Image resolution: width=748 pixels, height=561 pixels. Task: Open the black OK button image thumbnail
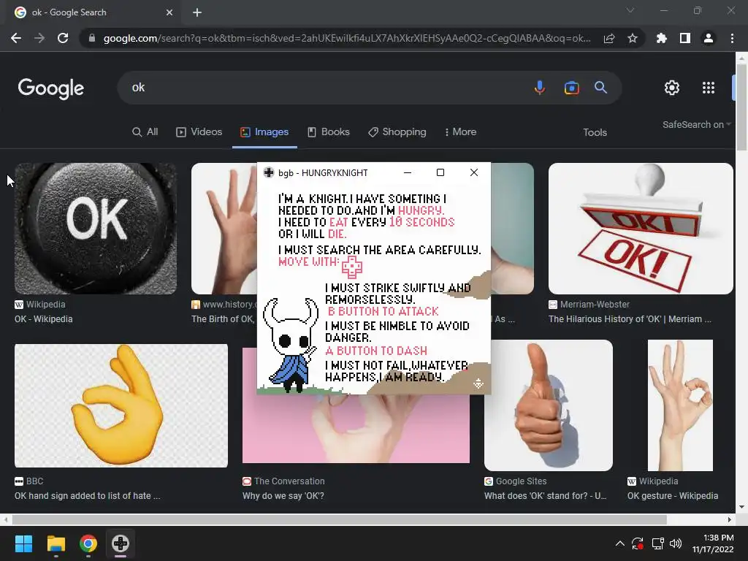tap(96, 229)
